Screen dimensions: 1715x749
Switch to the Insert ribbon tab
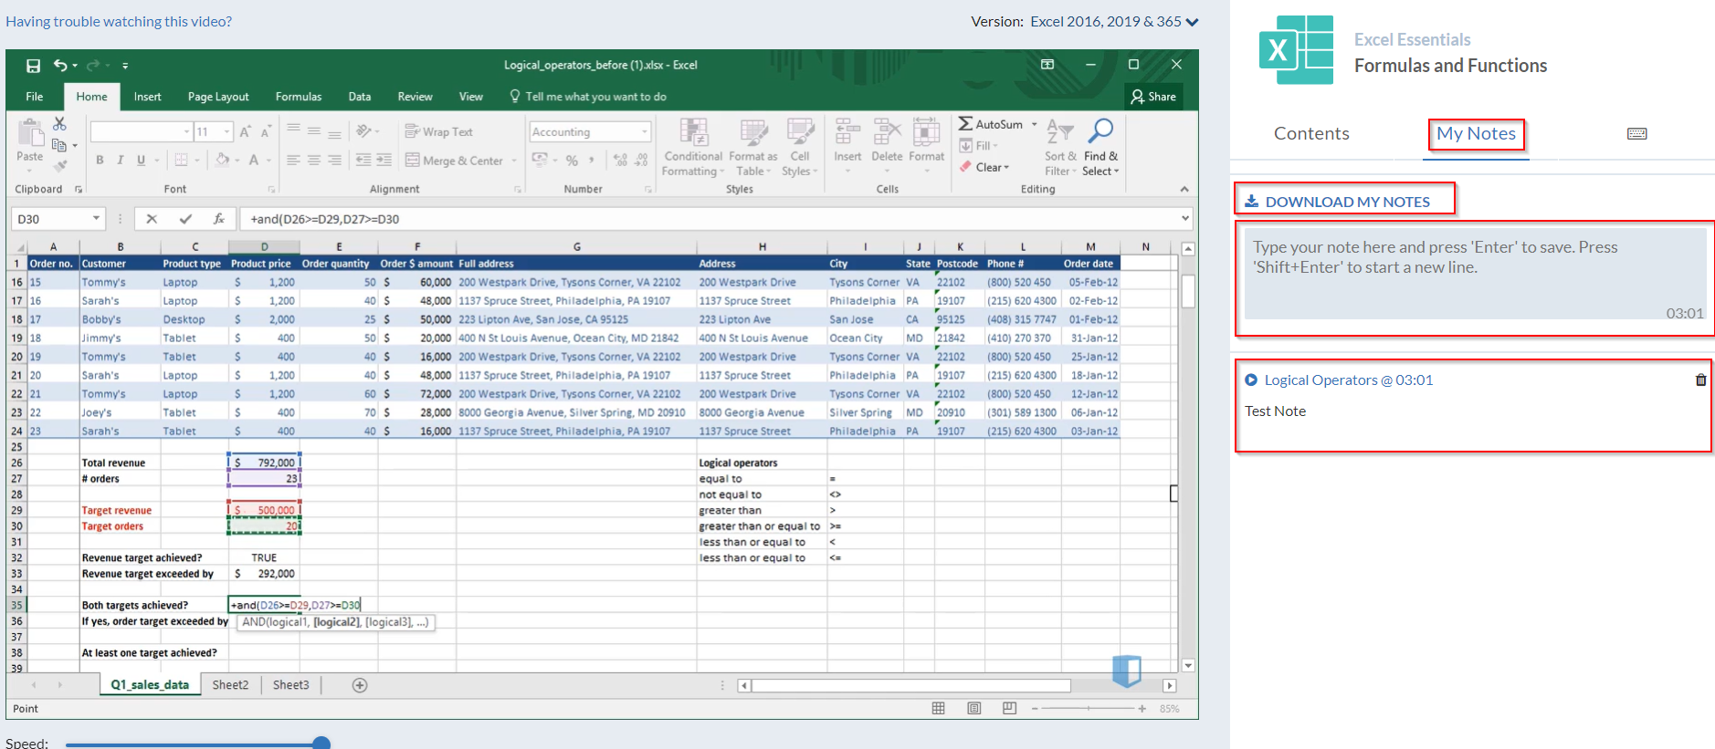[x=147, y=97]
